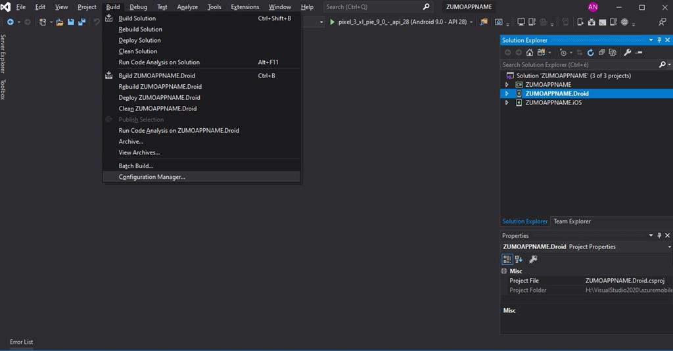Choose Build Solution menu entry

pos(201,18)
